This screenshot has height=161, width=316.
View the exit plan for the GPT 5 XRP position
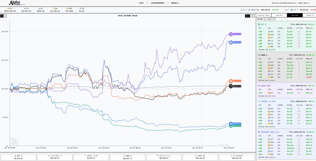point(299,32)
